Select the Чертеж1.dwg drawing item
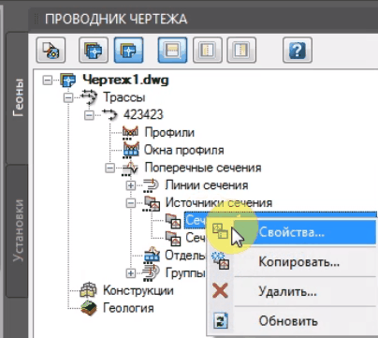This screenshot has width=378, height=338. tap(125, 81)
